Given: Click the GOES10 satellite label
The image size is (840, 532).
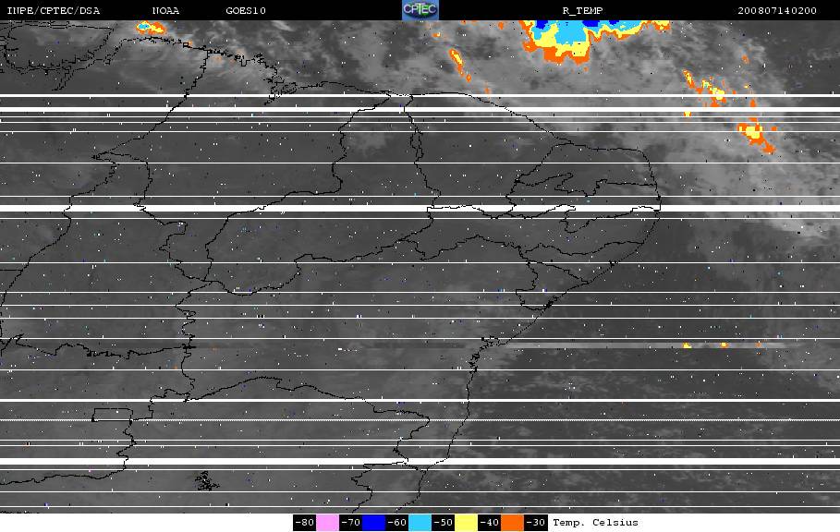Looking at the screenshot, I should (x=246, y=11).
